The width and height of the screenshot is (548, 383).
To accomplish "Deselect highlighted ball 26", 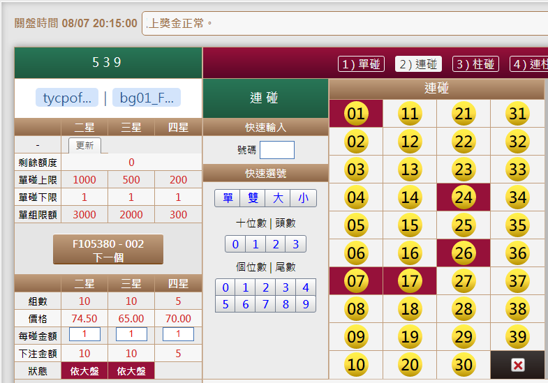I will tap(464, 253).
